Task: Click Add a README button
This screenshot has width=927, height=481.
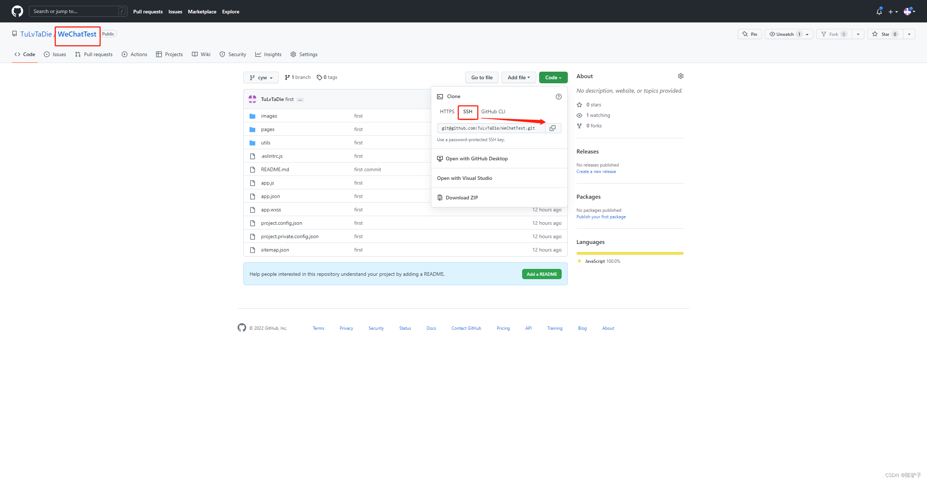Action: pyautogui.click(x=541, y=274)
